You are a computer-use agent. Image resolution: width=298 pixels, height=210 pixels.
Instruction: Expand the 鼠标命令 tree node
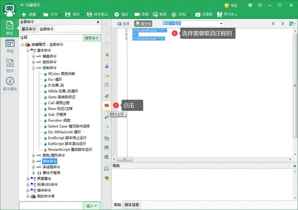pyautogui.click(x=34, y=62)
